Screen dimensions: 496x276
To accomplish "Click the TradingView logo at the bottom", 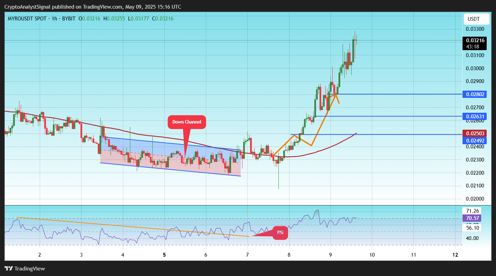I will (25, 268).
